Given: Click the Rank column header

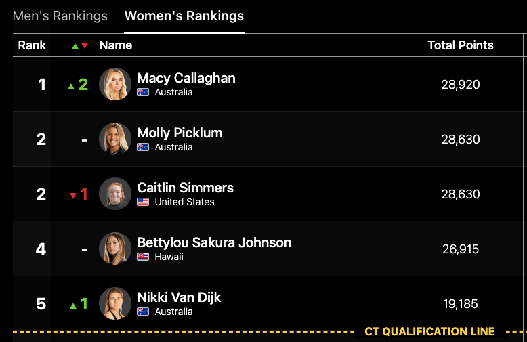Looking at the screenshot, I should pyautogui.click(x=32, y=45).
